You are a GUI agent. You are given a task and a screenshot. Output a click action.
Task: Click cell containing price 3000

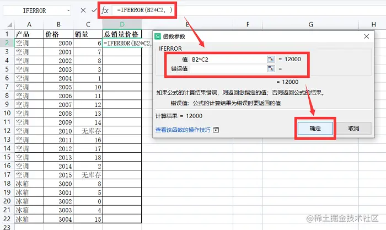tap(58, 184)
